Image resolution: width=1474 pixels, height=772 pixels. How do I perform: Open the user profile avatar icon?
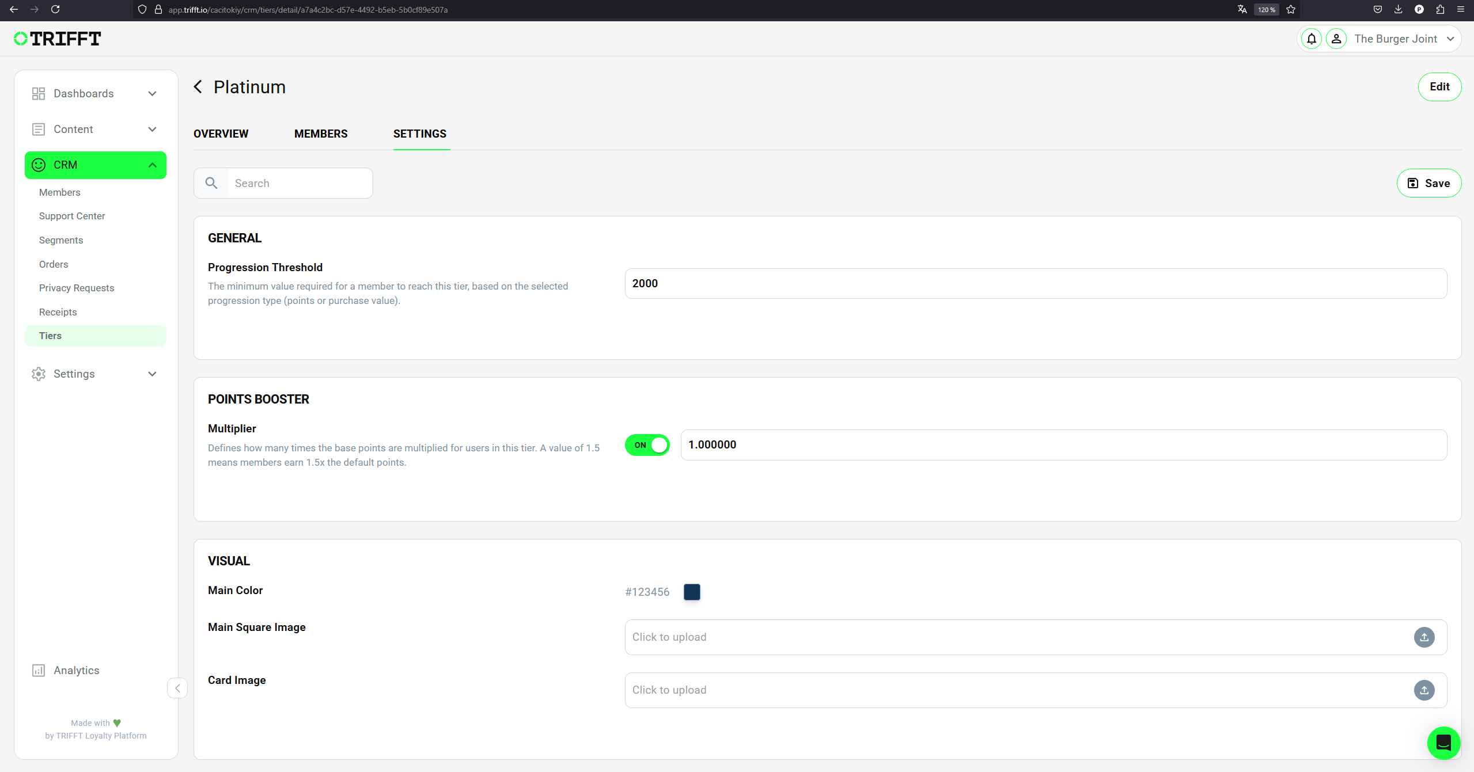point(1336,39)
